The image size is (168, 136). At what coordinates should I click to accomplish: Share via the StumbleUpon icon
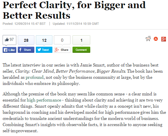(x=156, y=39)
